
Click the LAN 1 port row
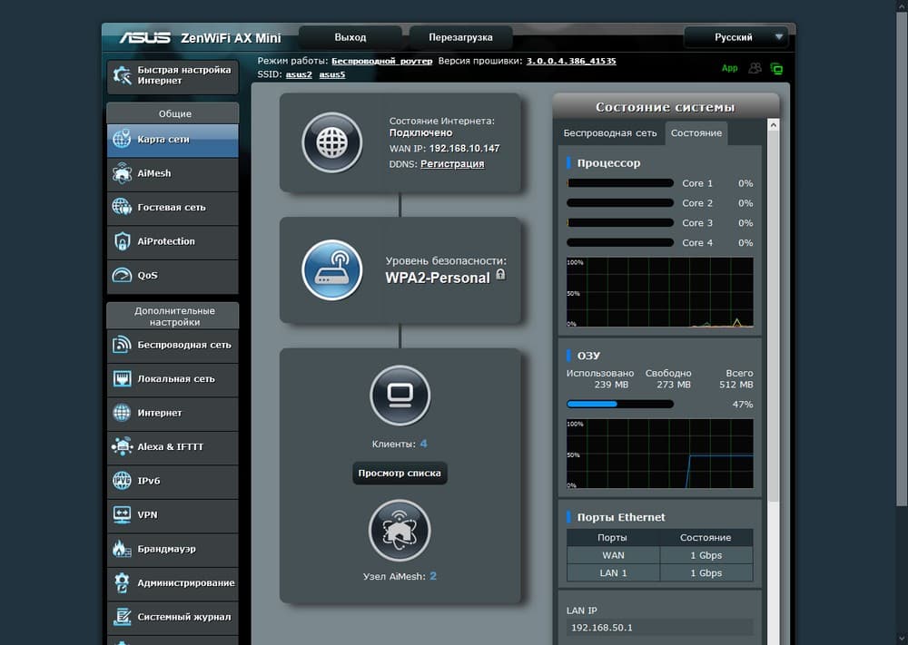tap(659, 572)
